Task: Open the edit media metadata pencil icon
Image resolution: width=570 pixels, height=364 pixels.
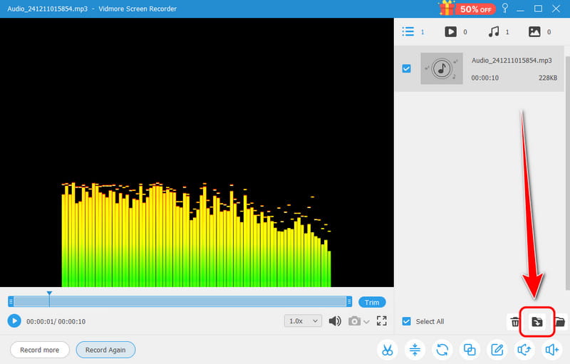Action: tap(497, 350)
